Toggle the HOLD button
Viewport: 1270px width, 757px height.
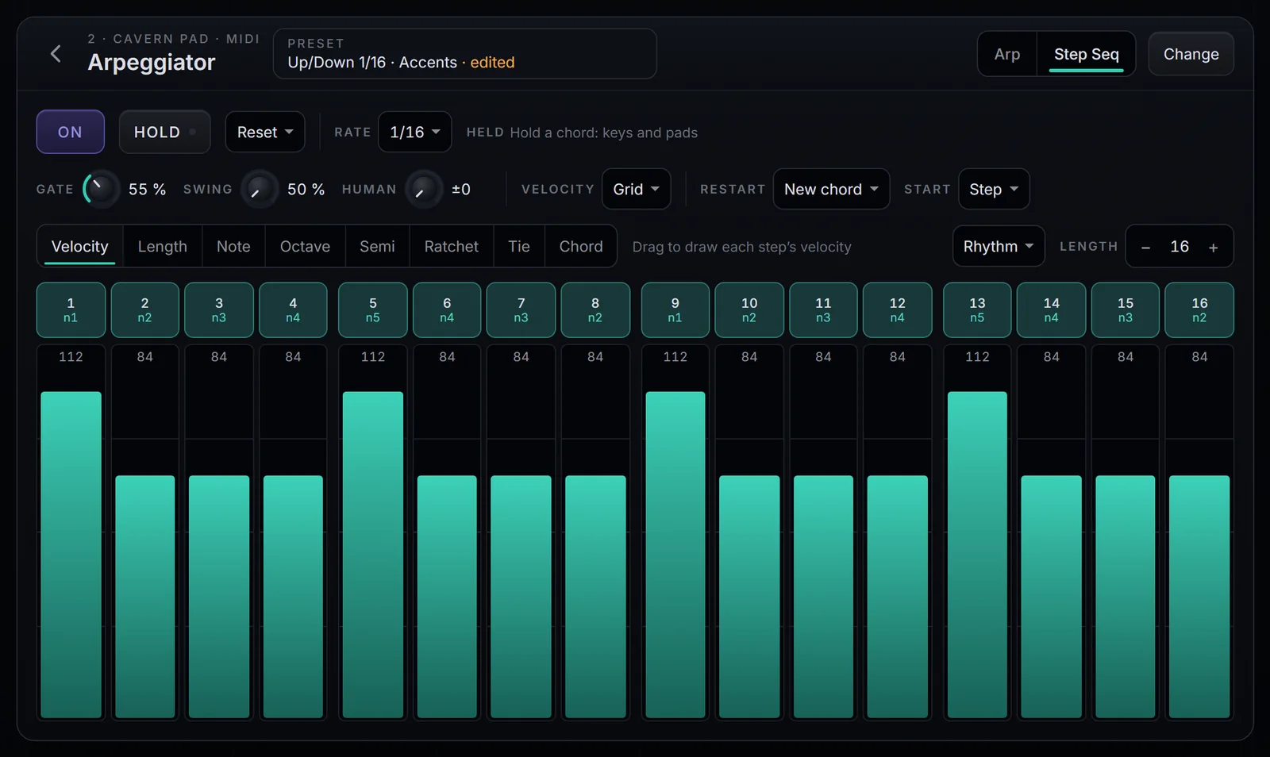click(x=164, y=132)
